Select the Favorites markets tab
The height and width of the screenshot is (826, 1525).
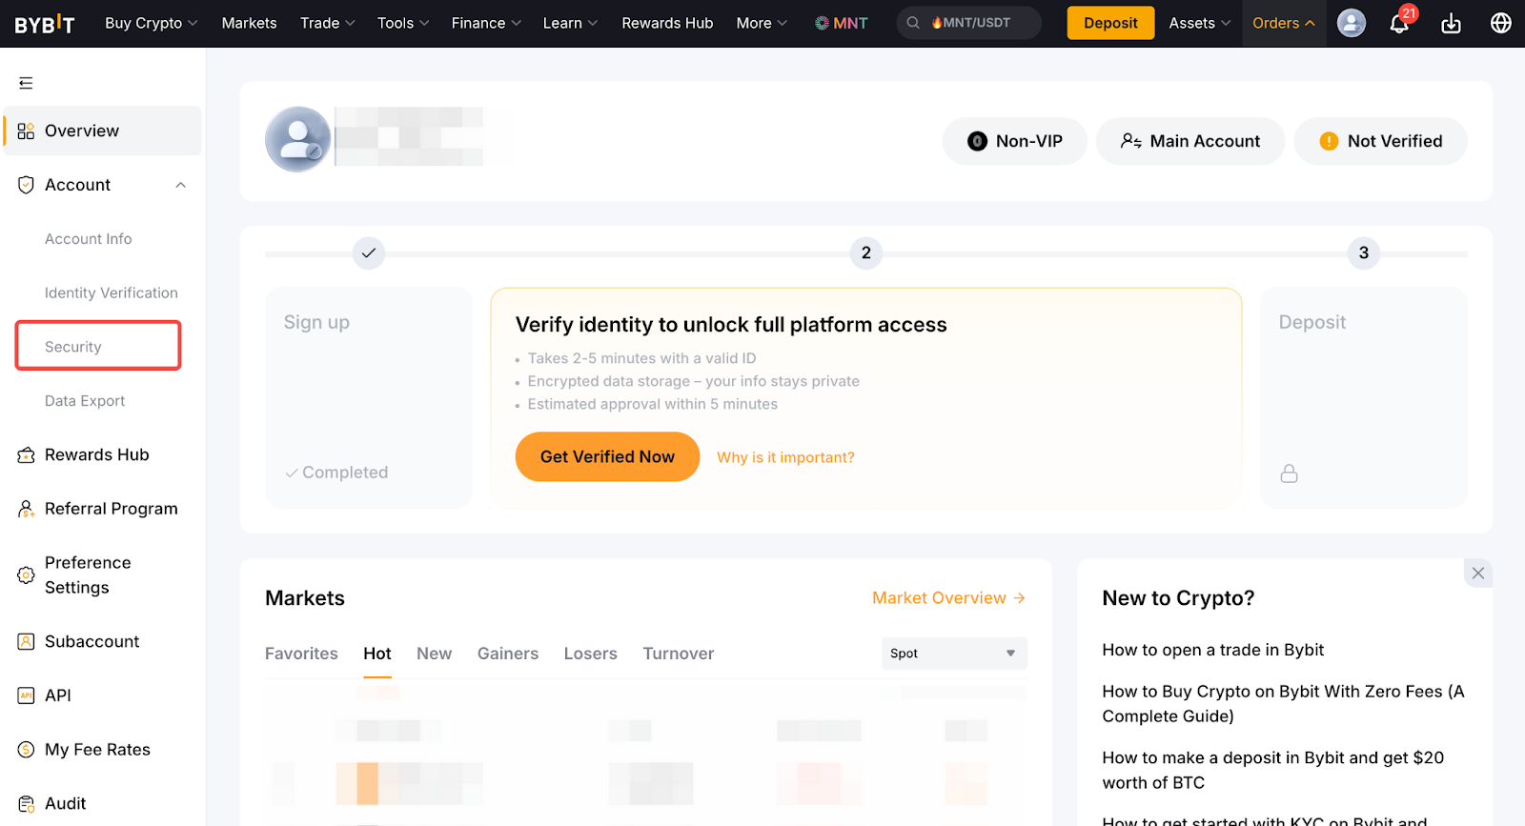(x=301, y=654)
